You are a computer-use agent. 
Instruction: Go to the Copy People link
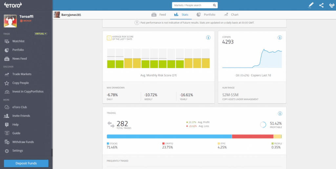click(21, 83)
